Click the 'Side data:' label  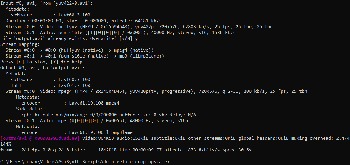click(x=29, y=109)
